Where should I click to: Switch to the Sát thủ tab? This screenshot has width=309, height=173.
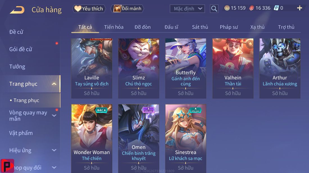tap(200, 27)
